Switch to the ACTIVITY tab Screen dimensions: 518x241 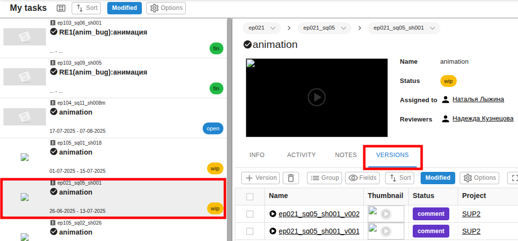302,155
